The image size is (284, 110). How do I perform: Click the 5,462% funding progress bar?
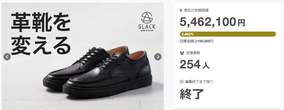click(228, 34)
